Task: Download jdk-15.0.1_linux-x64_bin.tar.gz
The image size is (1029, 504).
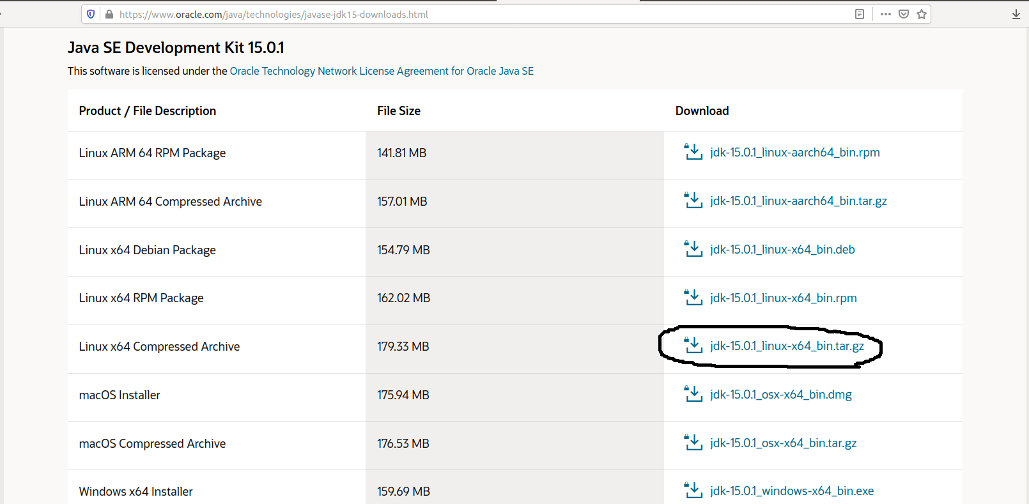Action: 787,346
